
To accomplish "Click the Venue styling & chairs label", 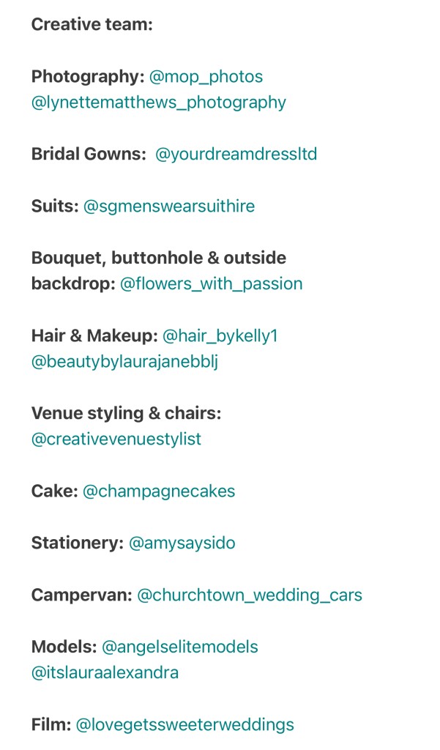I will (x=126, y=413).
